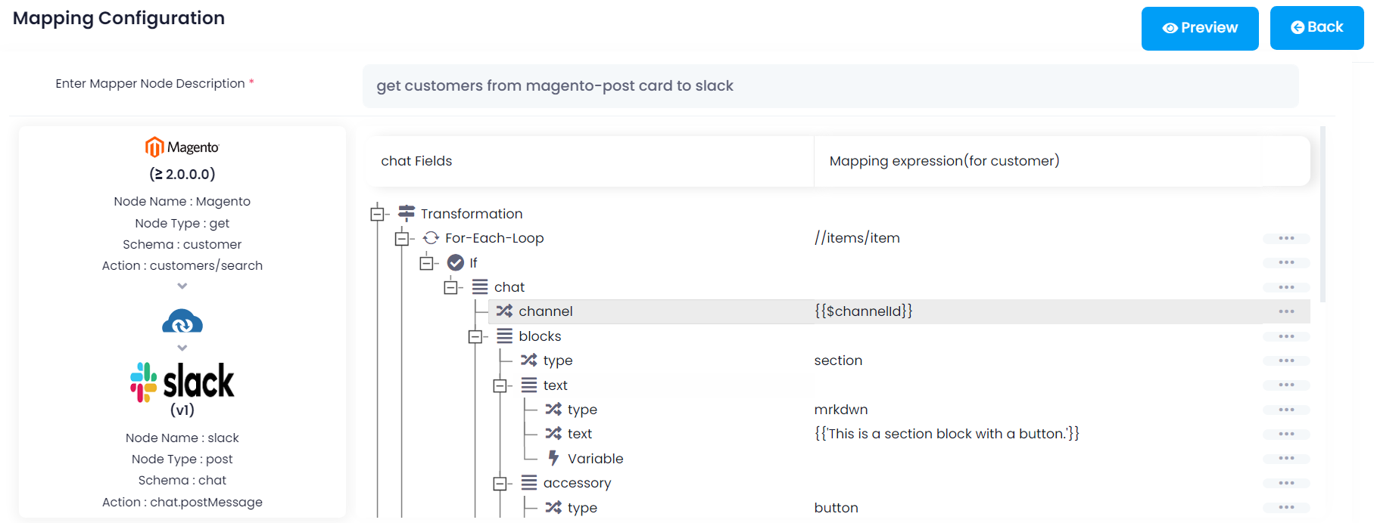This screenshot has width=1374, height=523.
Task: Click the shuffle icon beside mrkdwn type
Action: click(x=553, y=409)
